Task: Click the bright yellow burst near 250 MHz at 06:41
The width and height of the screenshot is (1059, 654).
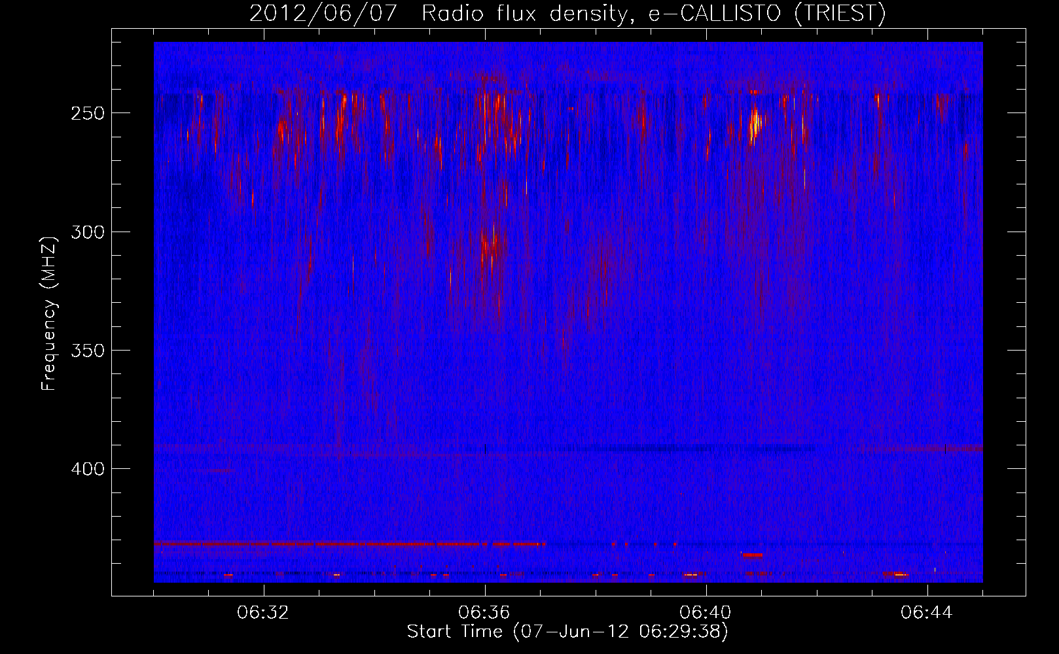Action: 755,122
